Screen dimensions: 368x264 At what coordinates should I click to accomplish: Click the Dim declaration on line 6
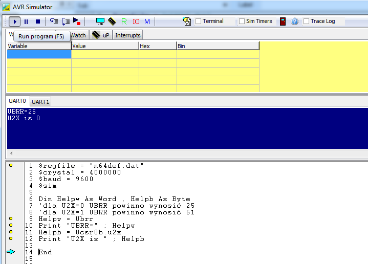tap(115, 199)
